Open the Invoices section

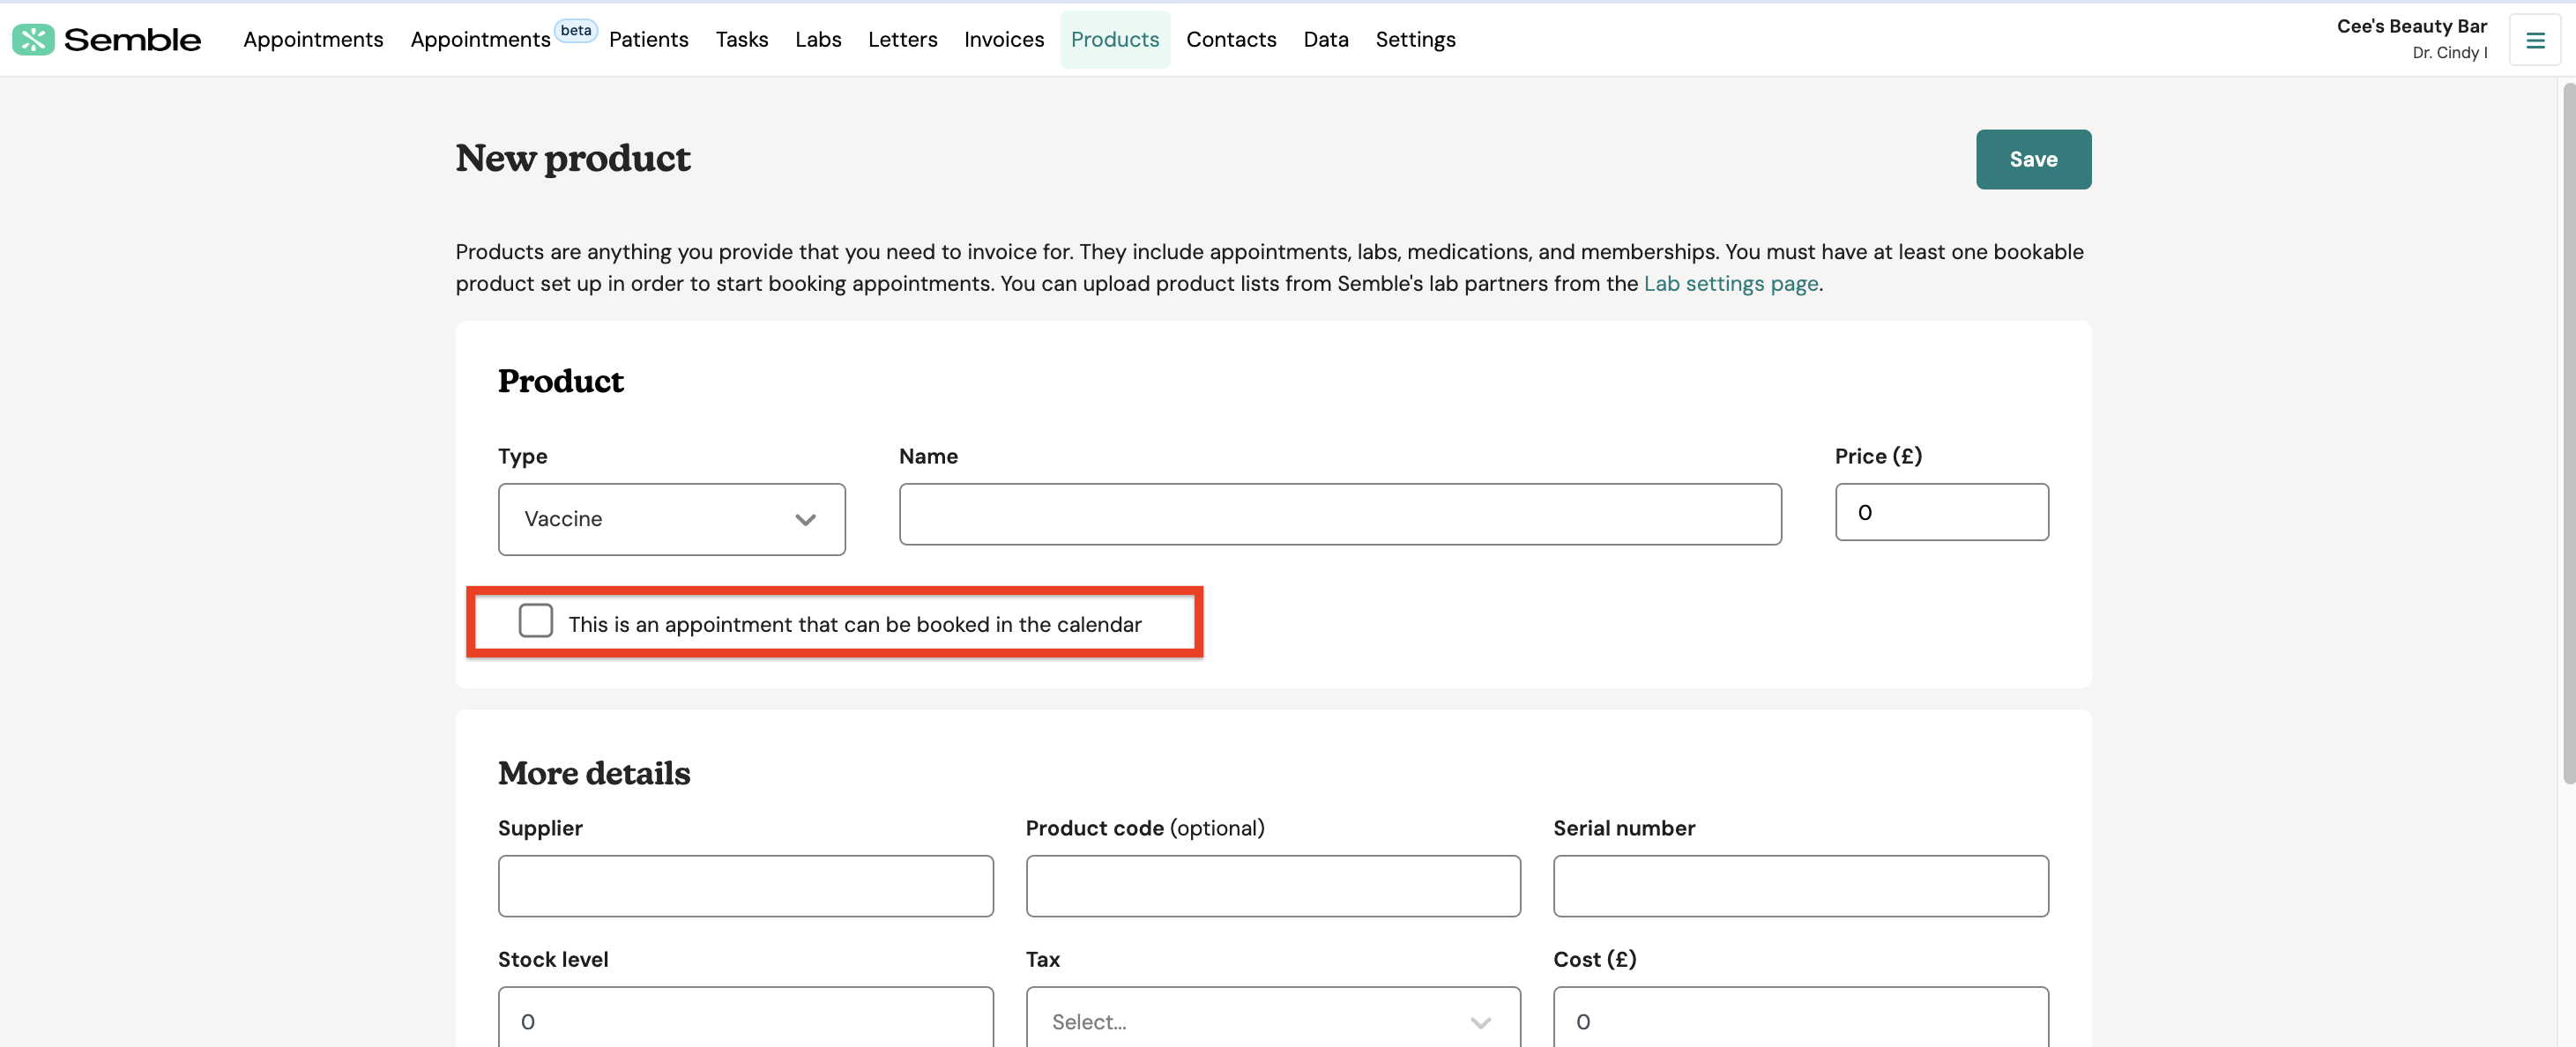click(1003, 39)
